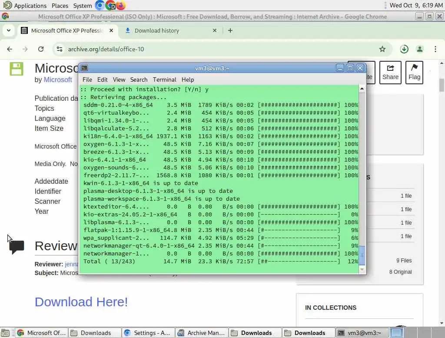
Task: Reload the archive.org page
Action: pyautogui.click(x=41, y=49)
